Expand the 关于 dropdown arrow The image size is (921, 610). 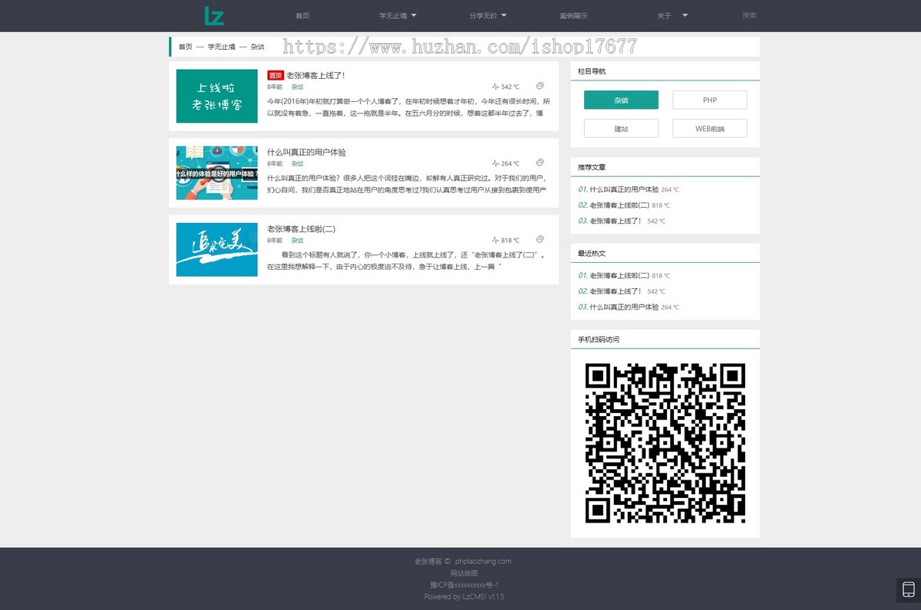(685, 15)
